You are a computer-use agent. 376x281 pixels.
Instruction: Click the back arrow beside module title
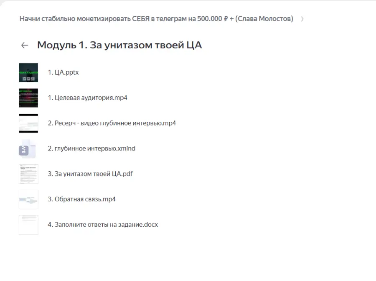tap(25, 45)
